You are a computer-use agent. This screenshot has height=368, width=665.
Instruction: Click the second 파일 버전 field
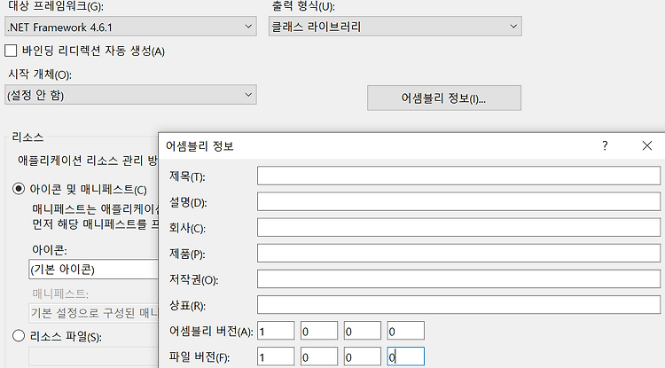pos(319,356)
